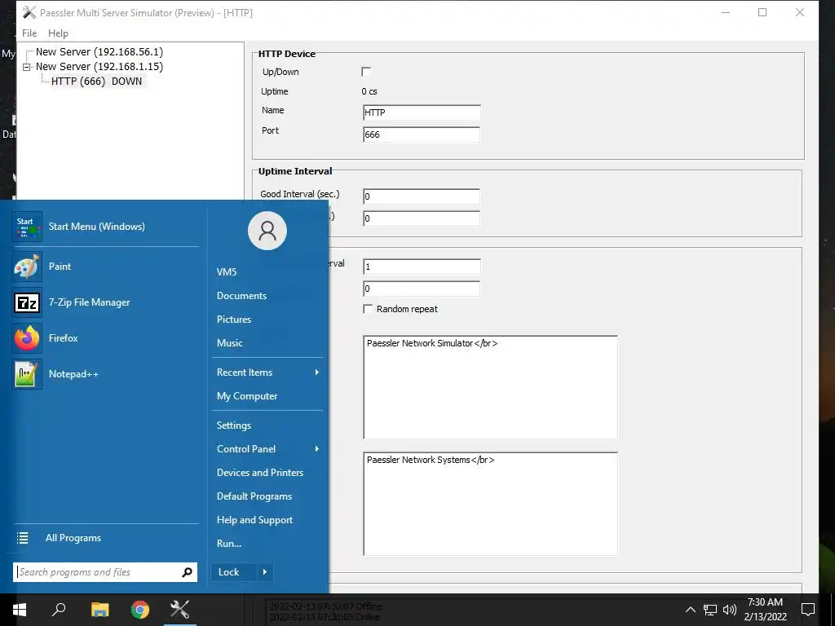Click the user account avatar picture
835x626 pixels.
tap(267, 231)
